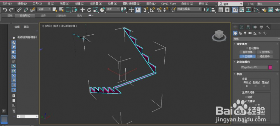Open the 工作区 默认 workspace dropdown
Screen dimensions: 280x126
268,4
